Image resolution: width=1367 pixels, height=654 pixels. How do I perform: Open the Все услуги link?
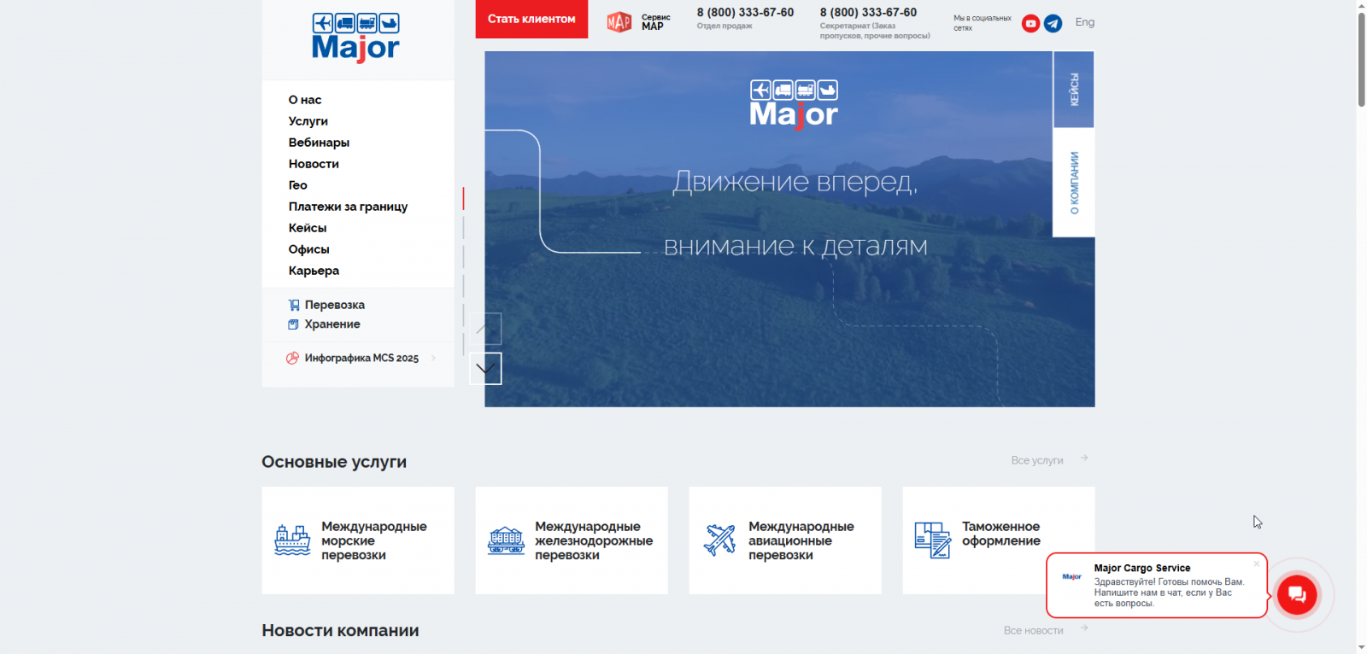(1037, 460)
